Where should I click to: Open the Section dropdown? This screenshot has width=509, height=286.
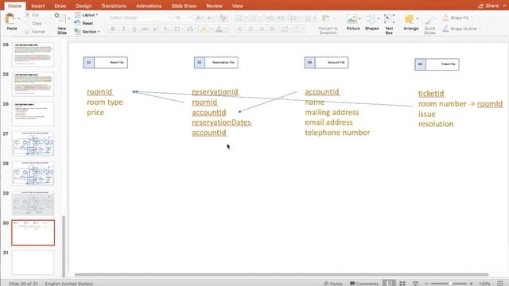[87, 32]
